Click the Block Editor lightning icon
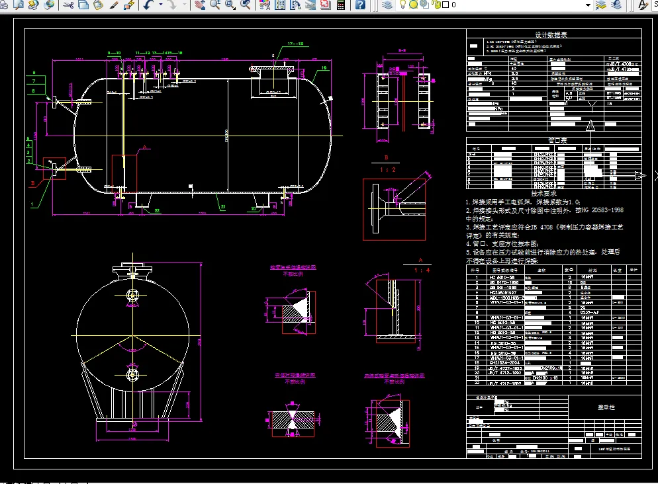 pyautogui.click(x=129, y=5)
